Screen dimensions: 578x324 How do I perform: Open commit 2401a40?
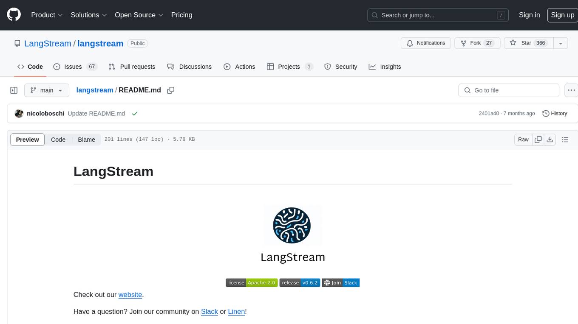[x=489, y=114]
